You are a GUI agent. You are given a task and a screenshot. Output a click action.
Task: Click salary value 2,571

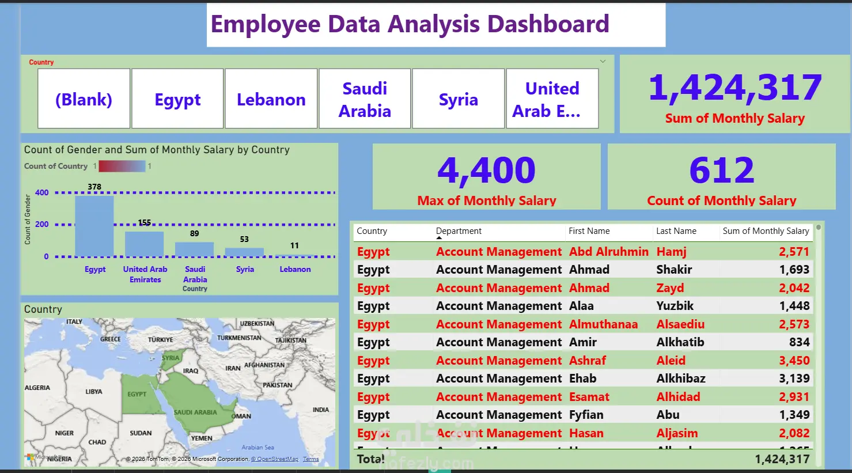(794, 252)
